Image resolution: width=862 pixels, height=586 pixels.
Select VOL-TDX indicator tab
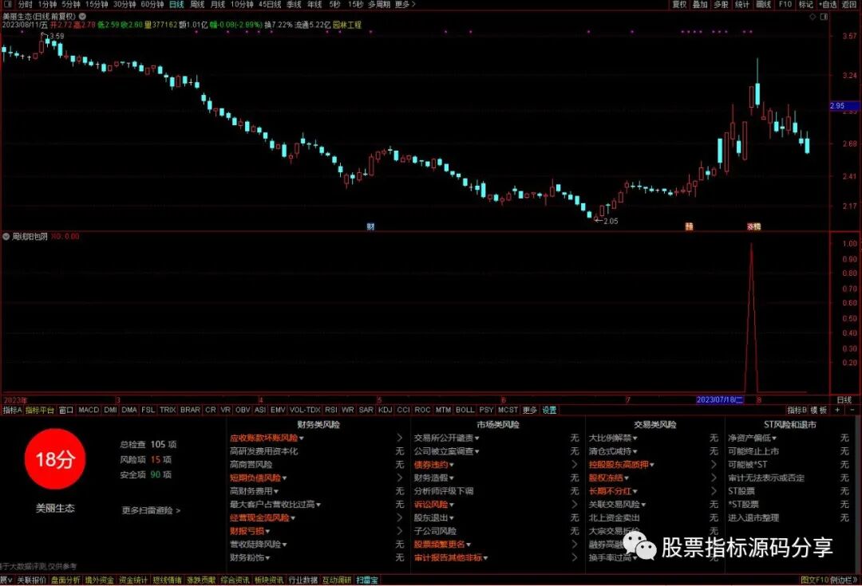[305, 410]
